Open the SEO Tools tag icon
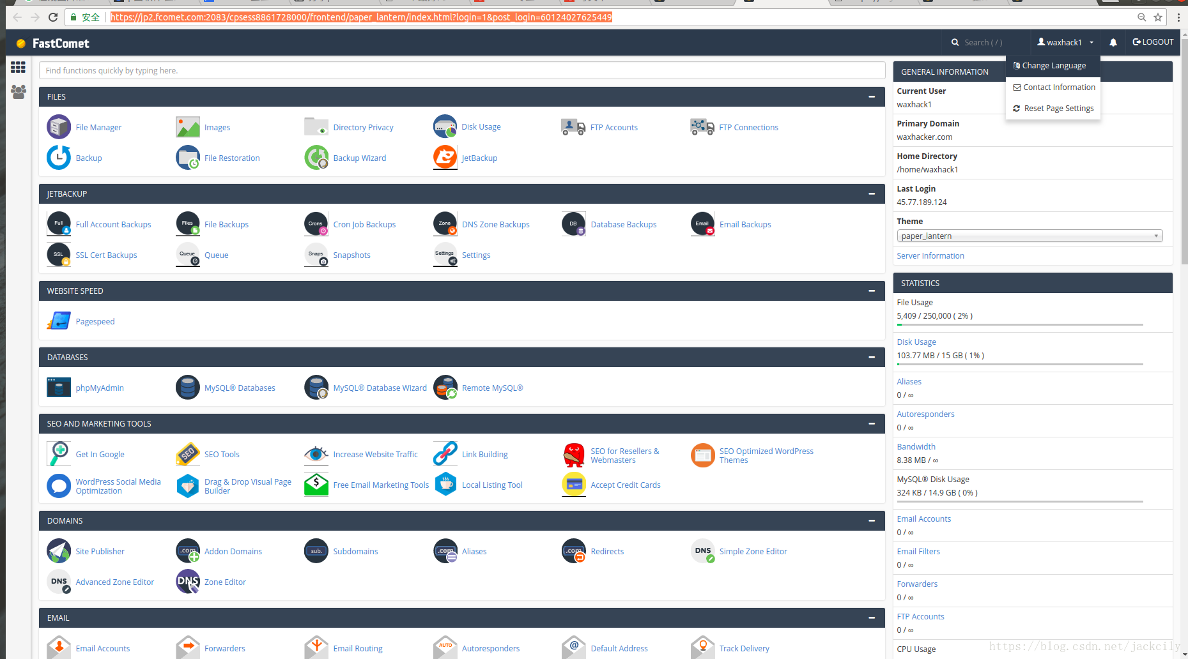This screenshot has height=659, width=1188. click(x=188, y=454)
